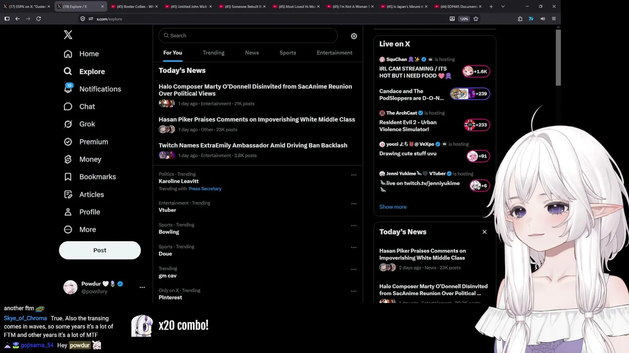Open a new browser tab

(x=491, y=6)
